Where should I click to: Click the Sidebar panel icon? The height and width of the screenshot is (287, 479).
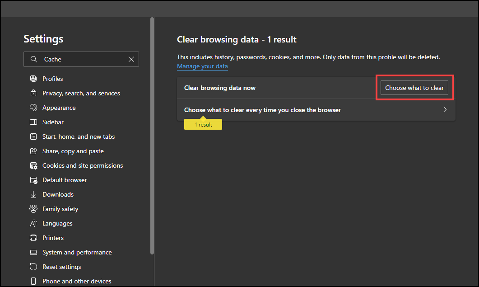click(x=33, y=122)
